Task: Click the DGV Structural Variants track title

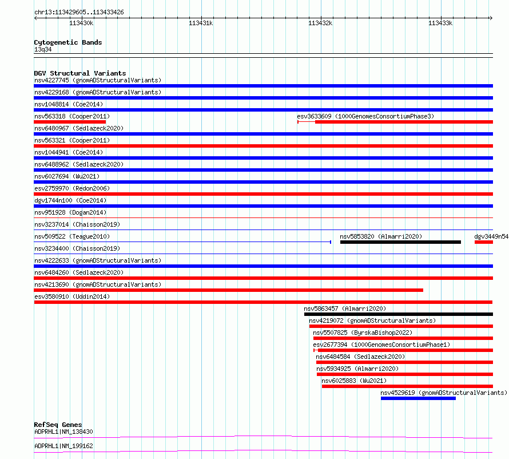Action: point(80,73)
